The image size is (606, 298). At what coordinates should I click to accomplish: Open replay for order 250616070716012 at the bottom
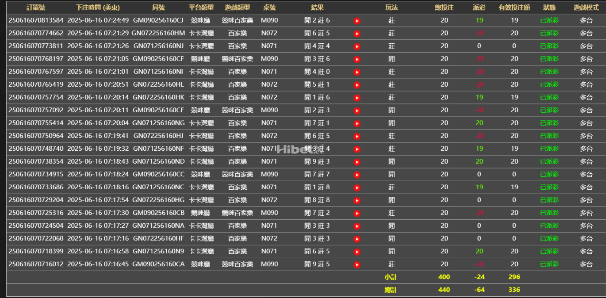tap(357, 264)
